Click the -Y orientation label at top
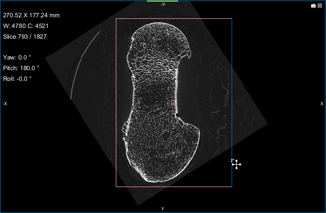Viewport: 326px width, 213px height. [162, 5]
